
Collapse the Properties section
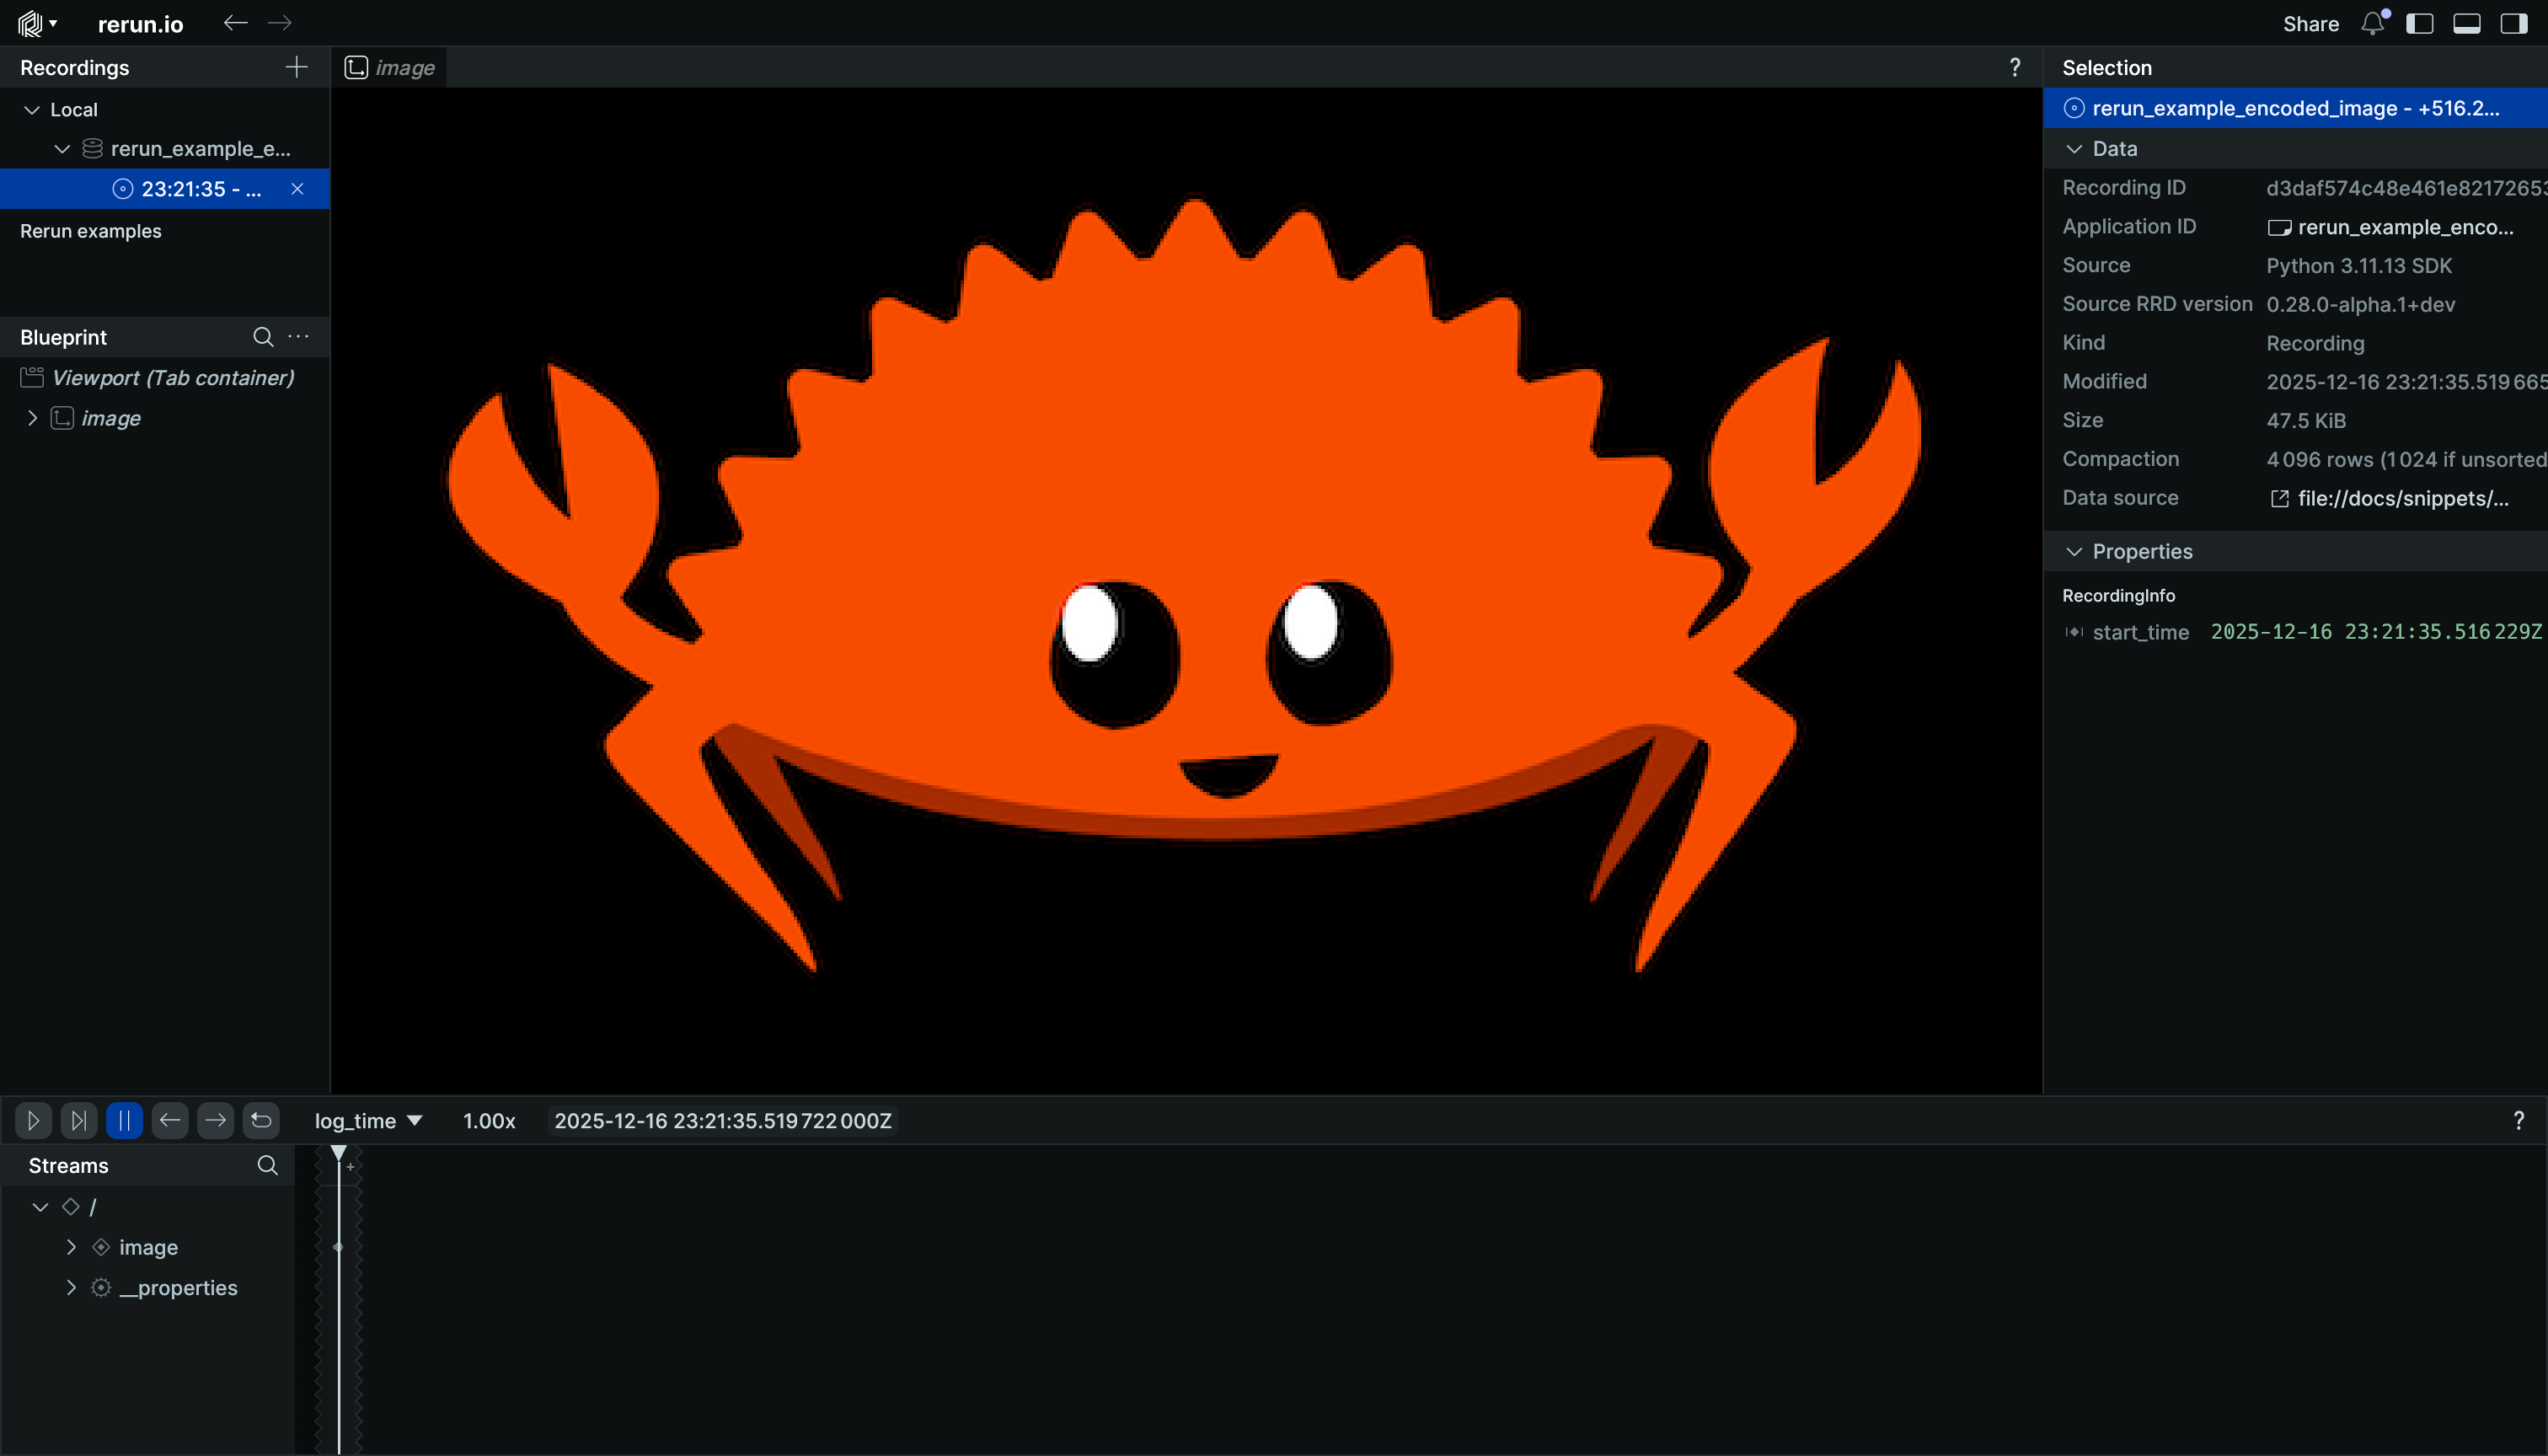[x=2074, y=551]
